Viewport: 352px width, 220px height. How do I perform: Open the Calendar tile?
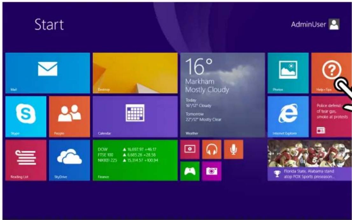135,117
